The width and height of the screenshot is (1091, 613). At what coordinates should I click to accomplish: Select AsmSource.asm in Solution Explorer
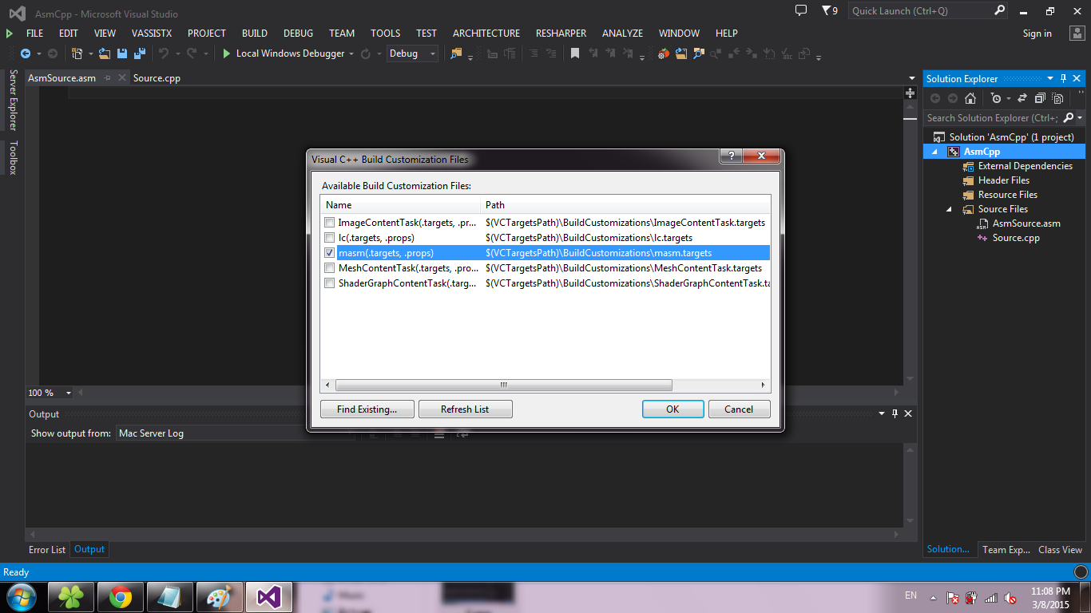(x=1026, y=223)
